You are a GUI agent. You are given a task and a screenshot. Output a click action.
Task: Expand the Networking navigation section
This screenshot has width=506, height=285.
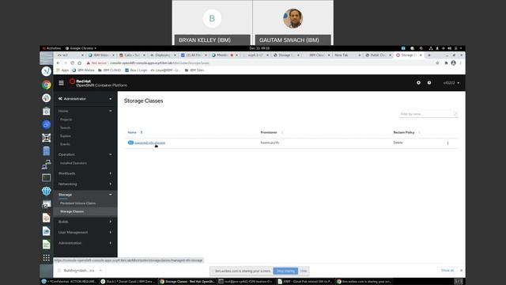coord(85,184)
